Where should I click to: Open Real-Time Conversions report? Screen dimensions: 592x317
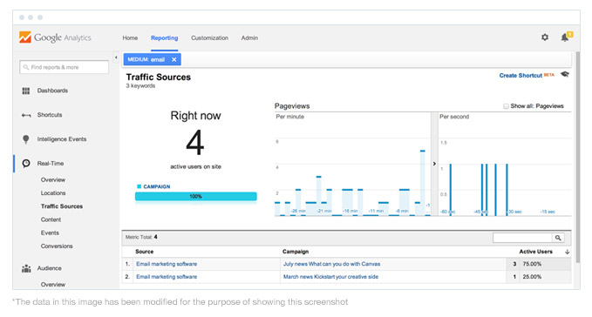click(57, 246)
